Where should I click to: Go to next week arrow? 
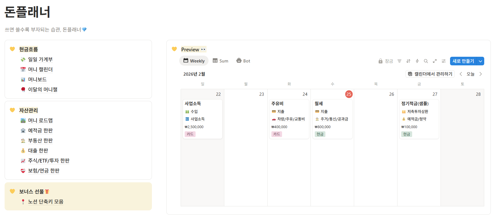pyautogui.click(x=480, y=74)
